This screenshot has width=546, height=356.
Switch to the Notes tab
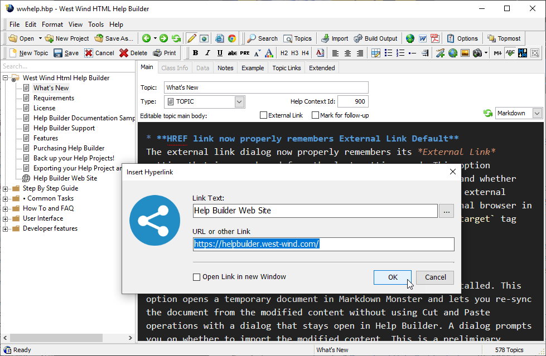point(225,68)
